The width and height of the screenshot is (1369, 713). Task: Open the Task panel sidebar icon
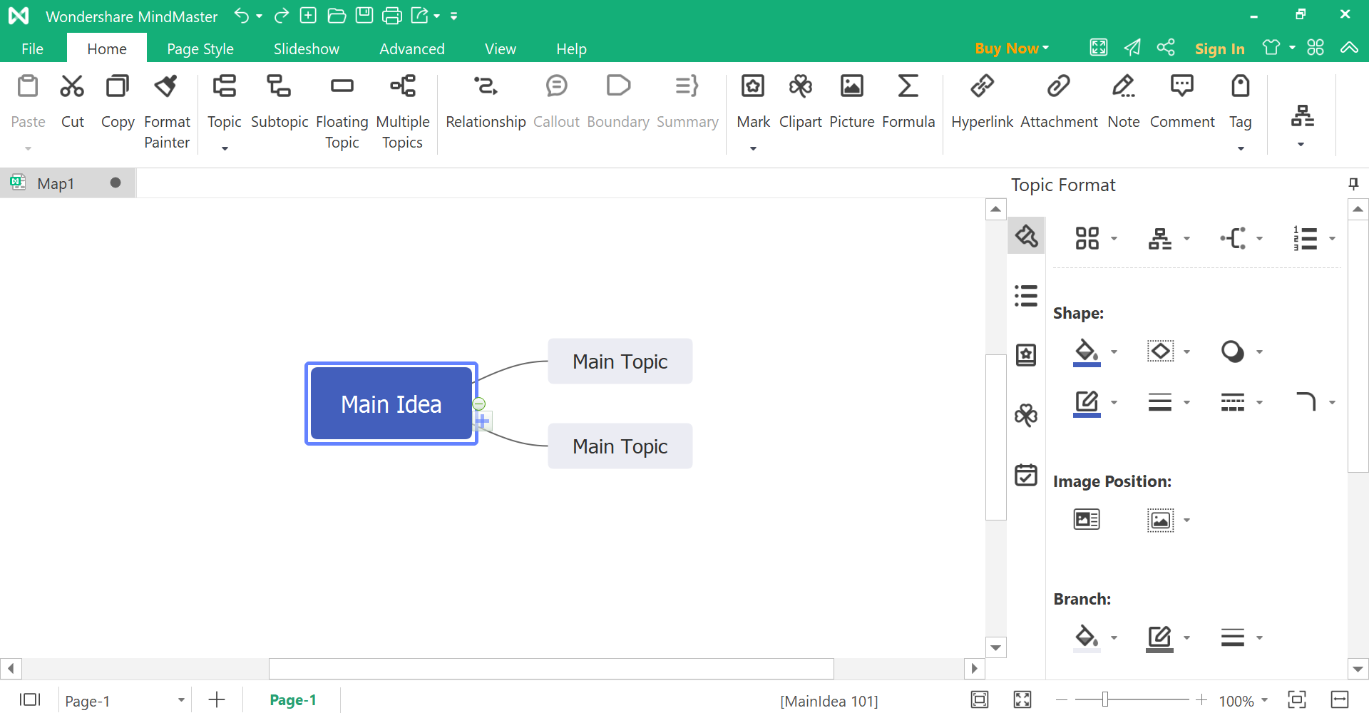pos(1026,475)
